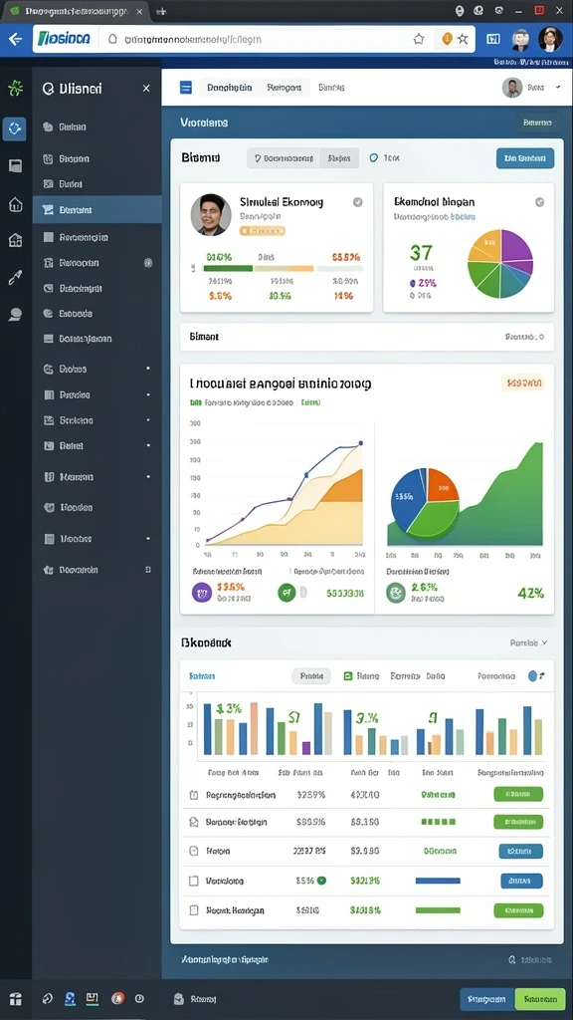Screen dimensions: 573x1020
Task: Open the dropdown right of the bar chart section title
Action: point(529,642)
